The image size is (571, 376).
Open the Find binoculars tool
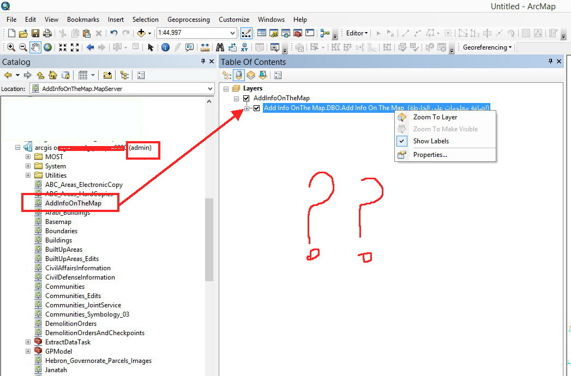coord(220,47)
